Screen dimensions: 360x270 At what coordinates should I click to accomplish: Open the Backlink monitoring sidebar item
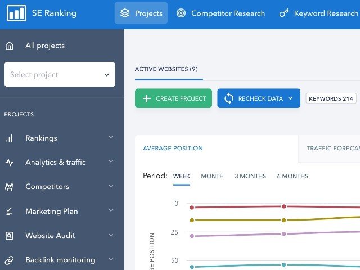pos(60,260)
